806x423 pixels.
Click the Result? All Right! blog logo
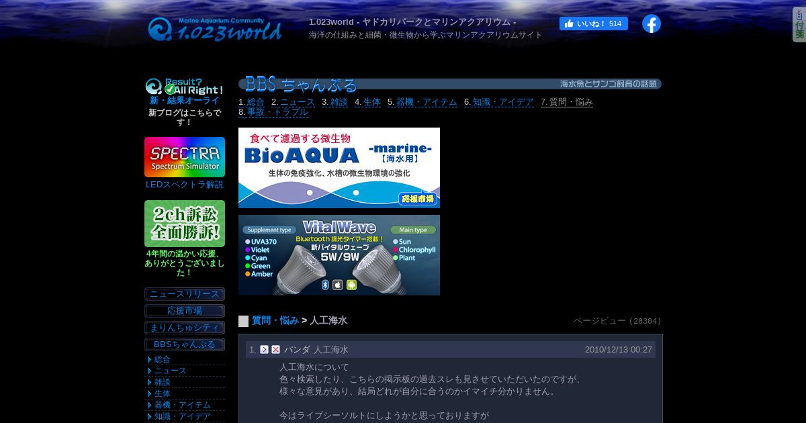coord(185,87)
